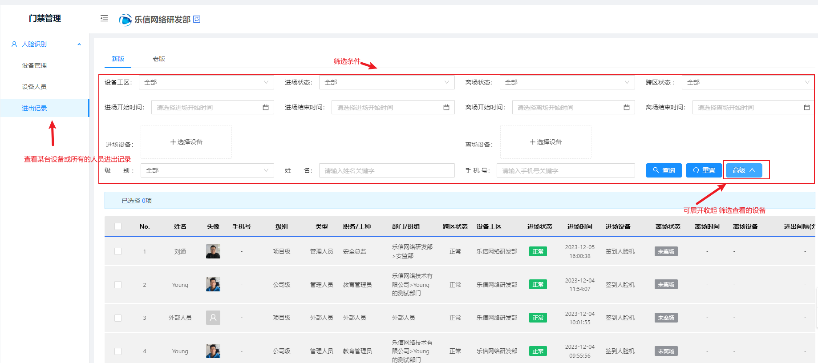Collapse filters with the 高级 button
Screen dimensions: 818x363
click(x=744, y=170)
